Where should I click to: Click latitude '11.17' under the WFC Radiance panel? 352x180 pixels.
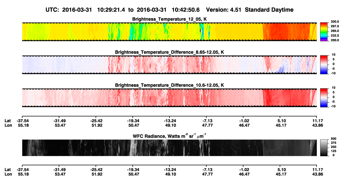(x=318, y=169)
